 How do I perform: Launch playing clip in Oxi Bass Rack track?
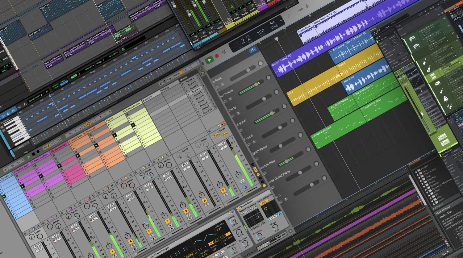click(22, 186)
